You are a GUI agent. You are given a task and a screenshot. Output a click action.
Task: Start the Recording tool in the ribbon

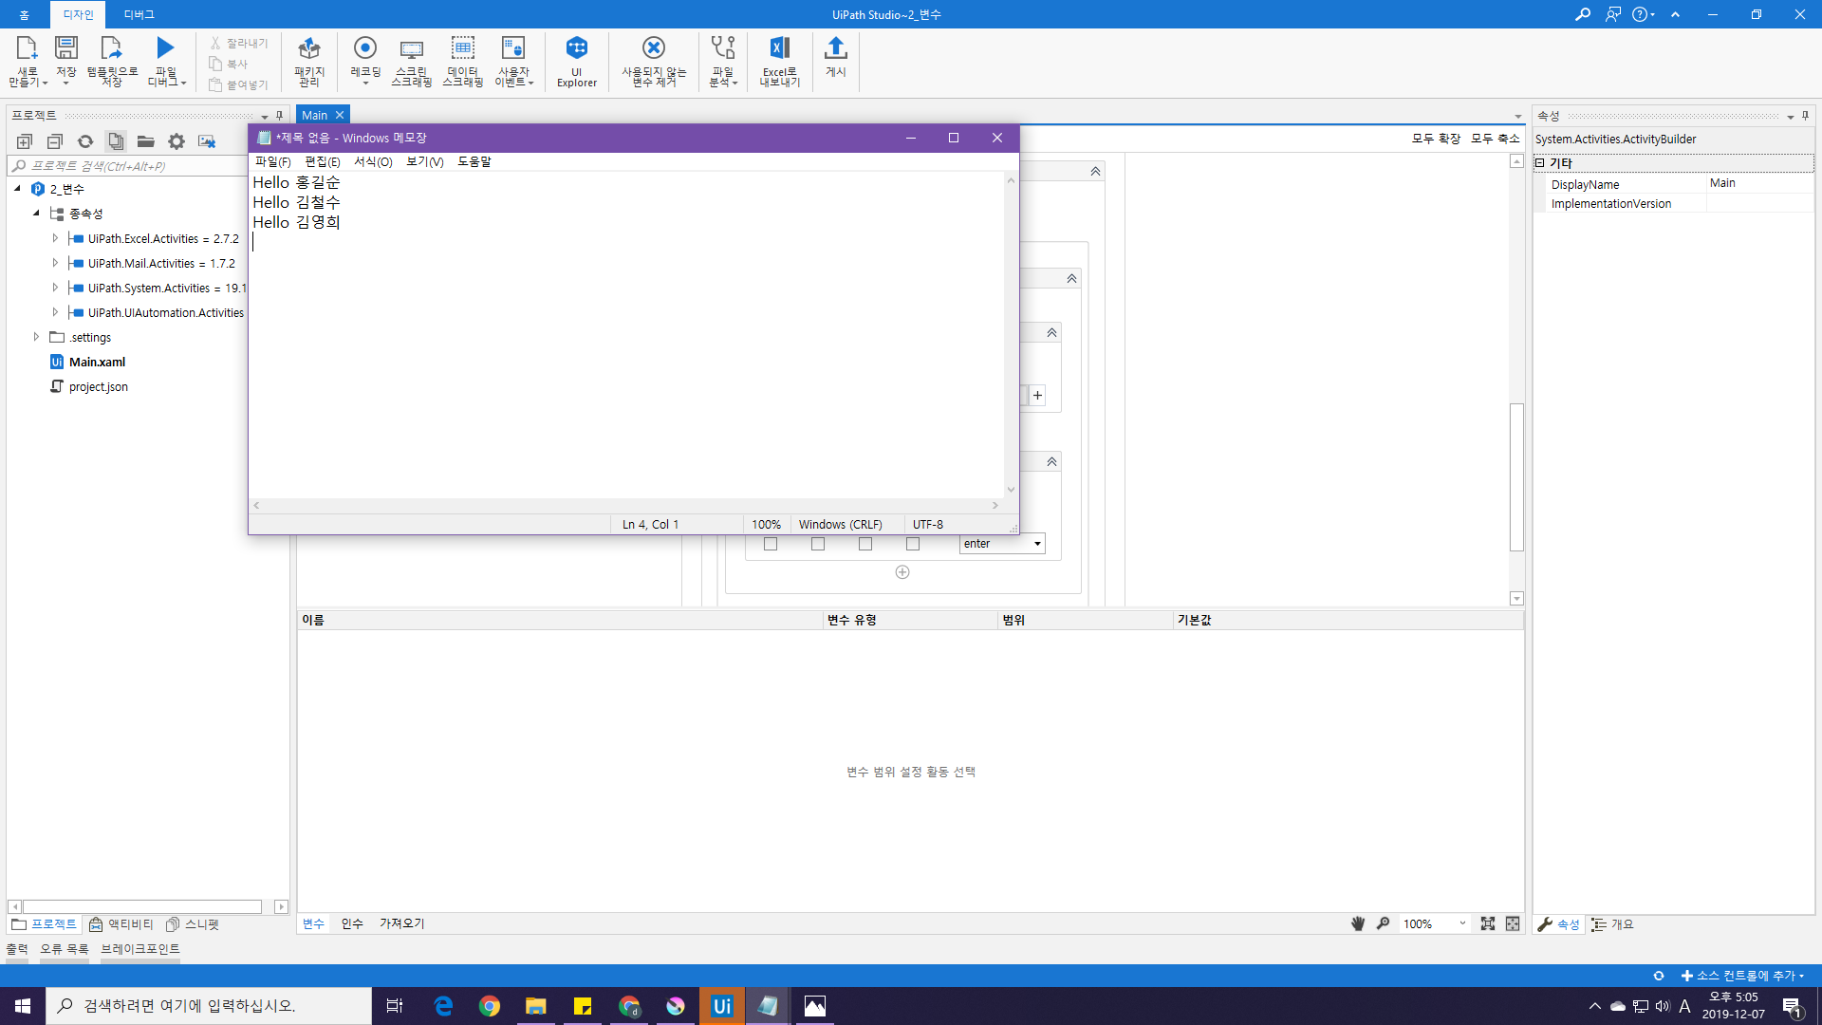365,49
